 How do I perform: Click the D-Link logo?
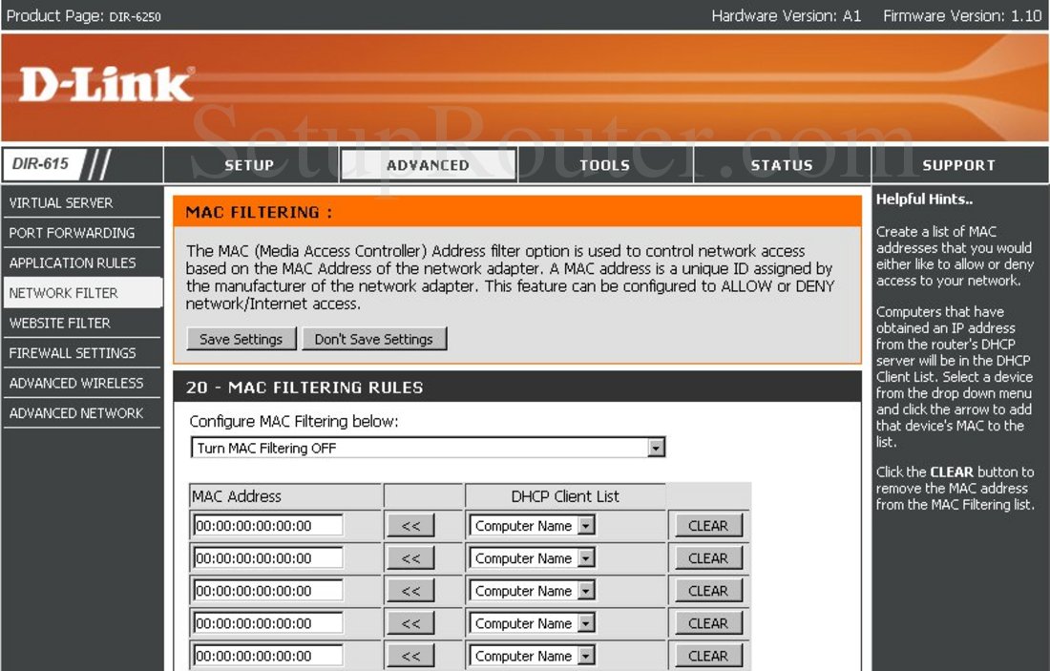tap(107, 84)
